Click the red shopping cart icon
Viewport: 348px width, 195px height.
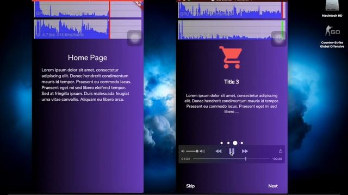(231, 57)
